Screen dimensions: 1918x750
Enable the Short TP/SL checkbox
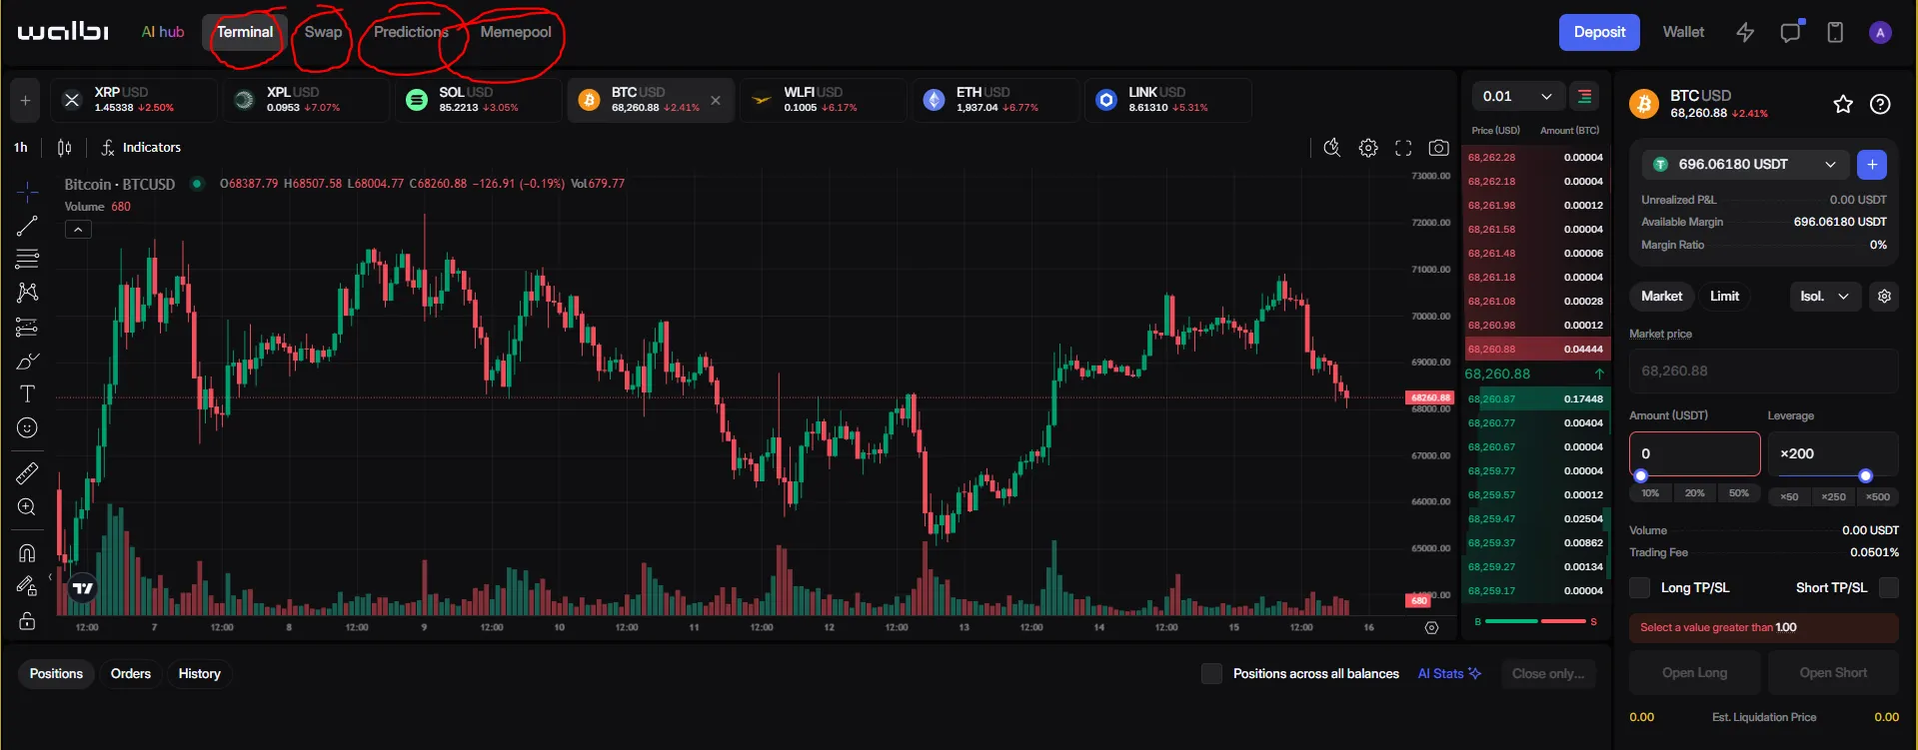point(1889,587)
